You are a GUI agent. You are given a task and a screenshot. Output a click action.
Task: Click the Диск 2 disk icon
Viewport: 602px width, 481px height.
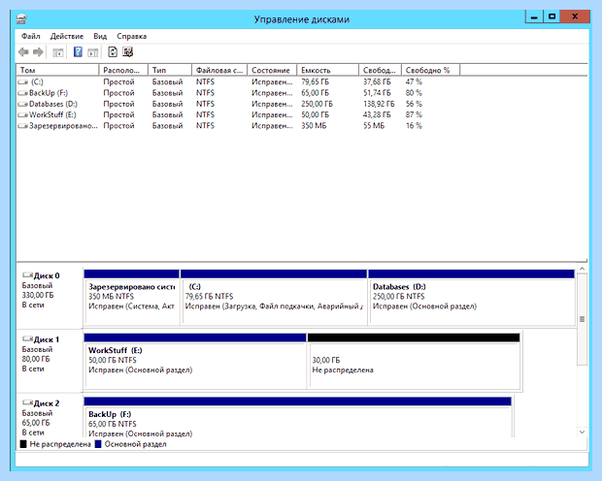pos(27,402)
